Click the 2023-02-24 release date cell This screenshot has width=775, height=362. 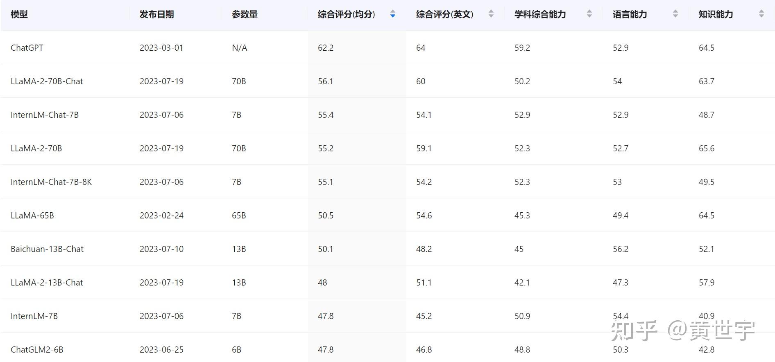[x=161, y=216]
